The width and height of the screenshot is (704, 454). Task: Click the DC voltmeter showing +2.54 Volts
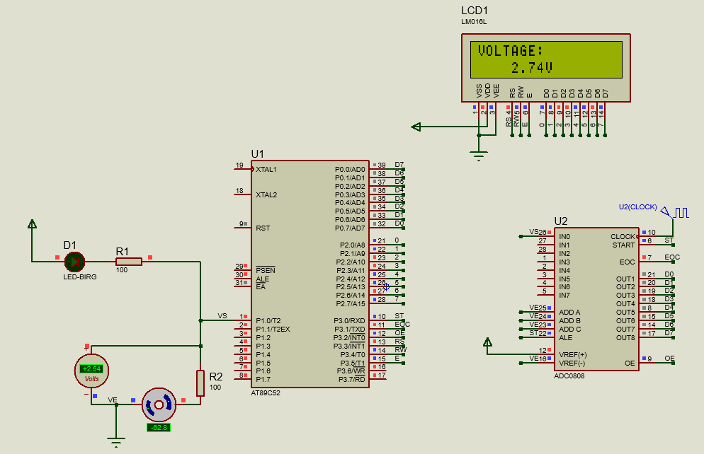click(91, 371)
